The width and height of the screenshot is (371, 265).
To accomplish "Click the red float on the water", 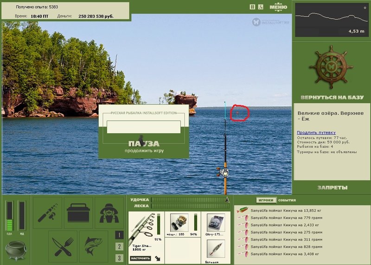I will pos(237,113).
